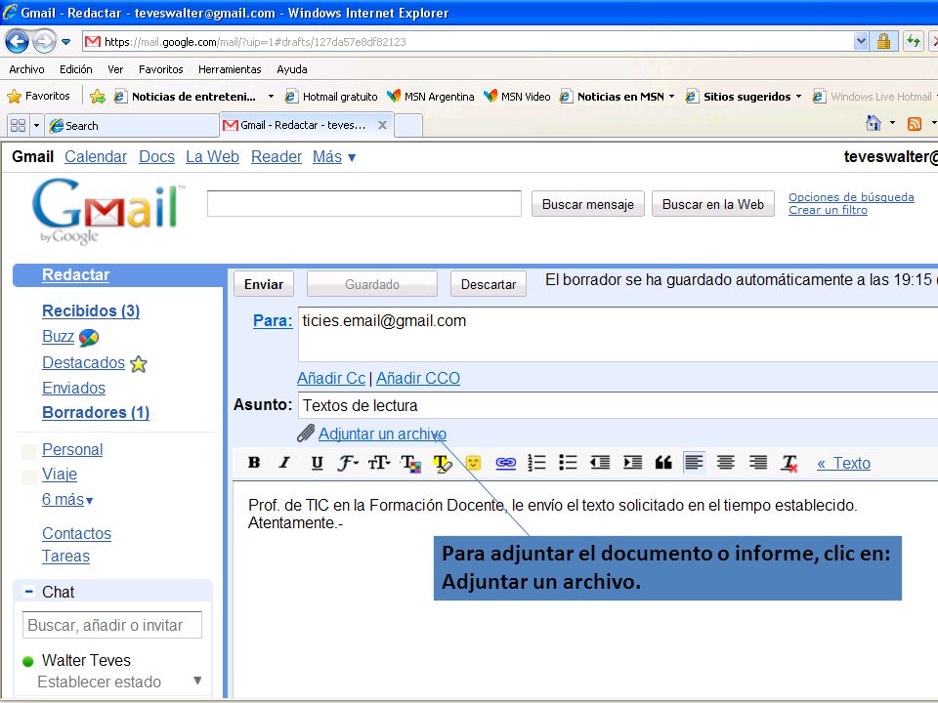Toggle italic formatting in compose toolbar

click(284, 463)
